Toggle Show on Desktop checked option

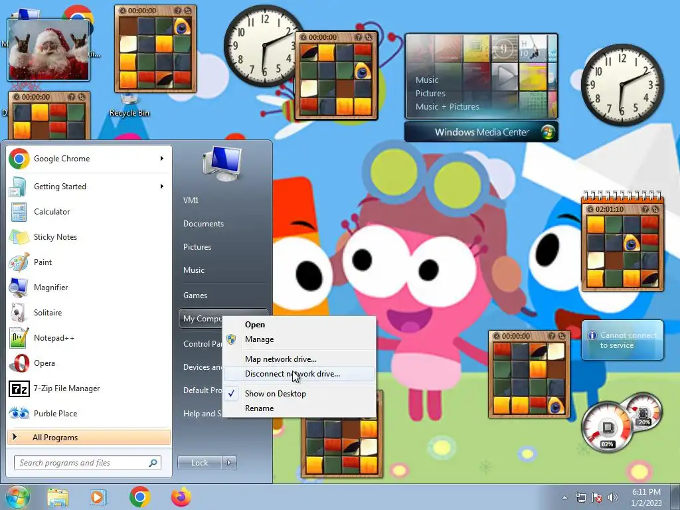coord(299,394)
